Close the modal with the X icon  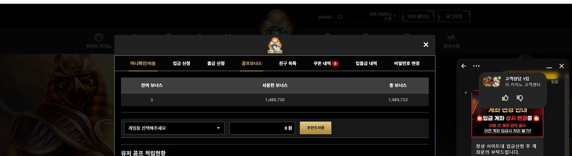pos(426,45)
